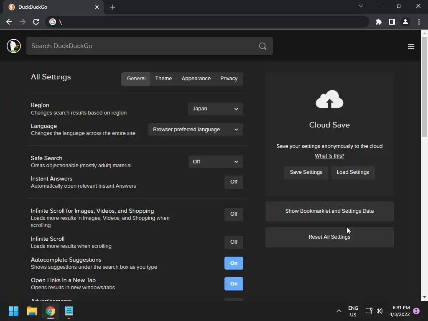
Task: Click the tab search chevron
Action: [x=361, y=6]
